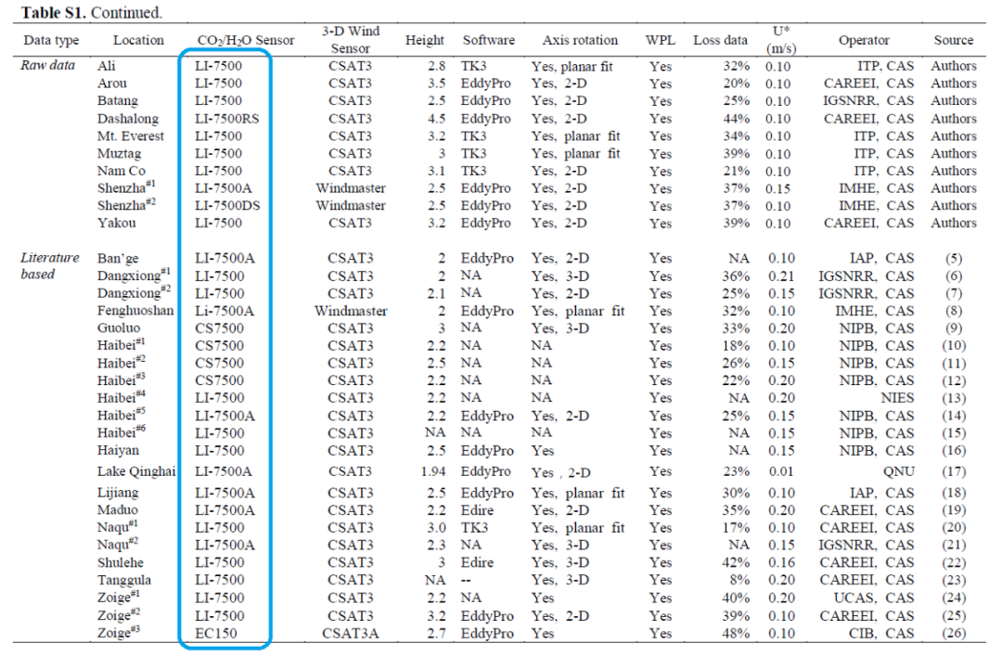Select the 'Literature based' row group label
This screenshot has width=1002, height=656.
tap(51, 266)
